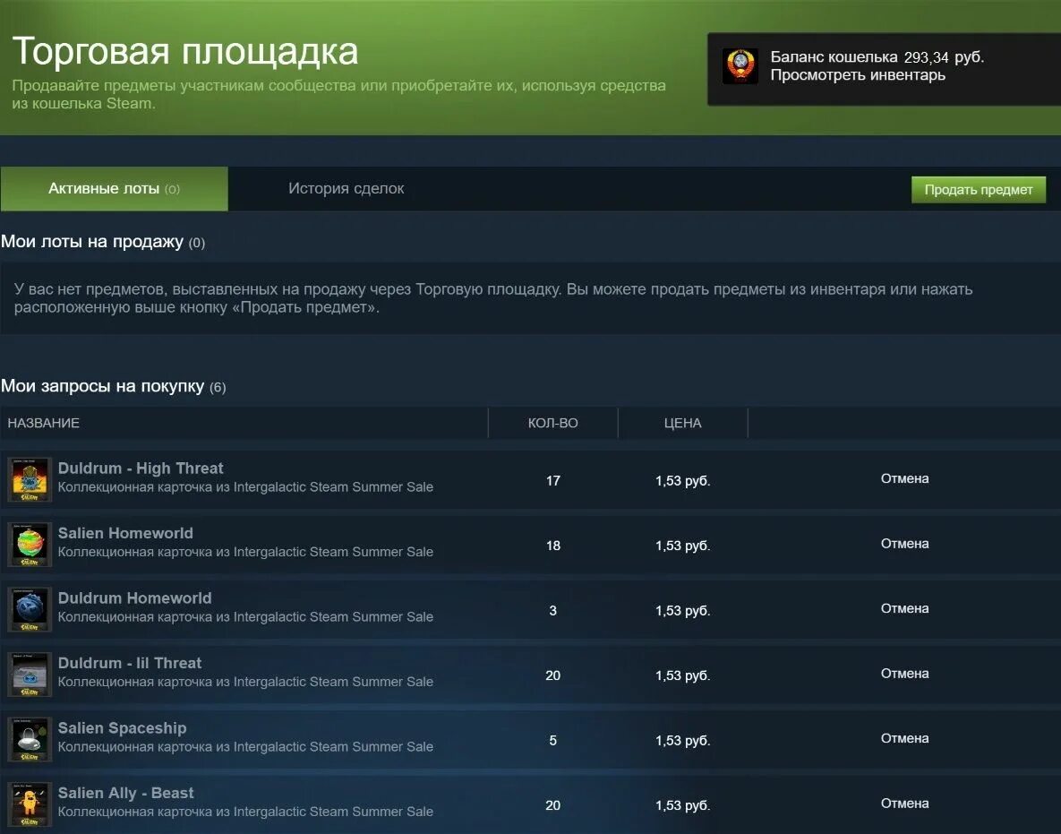Switch to the Активные лоты tab
1061x834 pixels.
[x=114, y=189]
